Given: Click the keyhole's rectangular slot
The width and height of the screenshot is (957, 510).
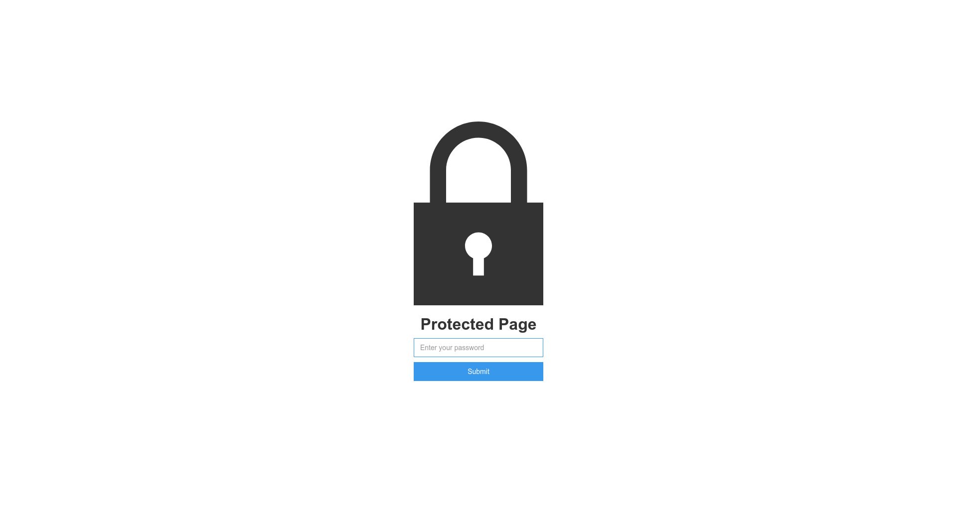Looking at the screenshot, I should [478, 267].
